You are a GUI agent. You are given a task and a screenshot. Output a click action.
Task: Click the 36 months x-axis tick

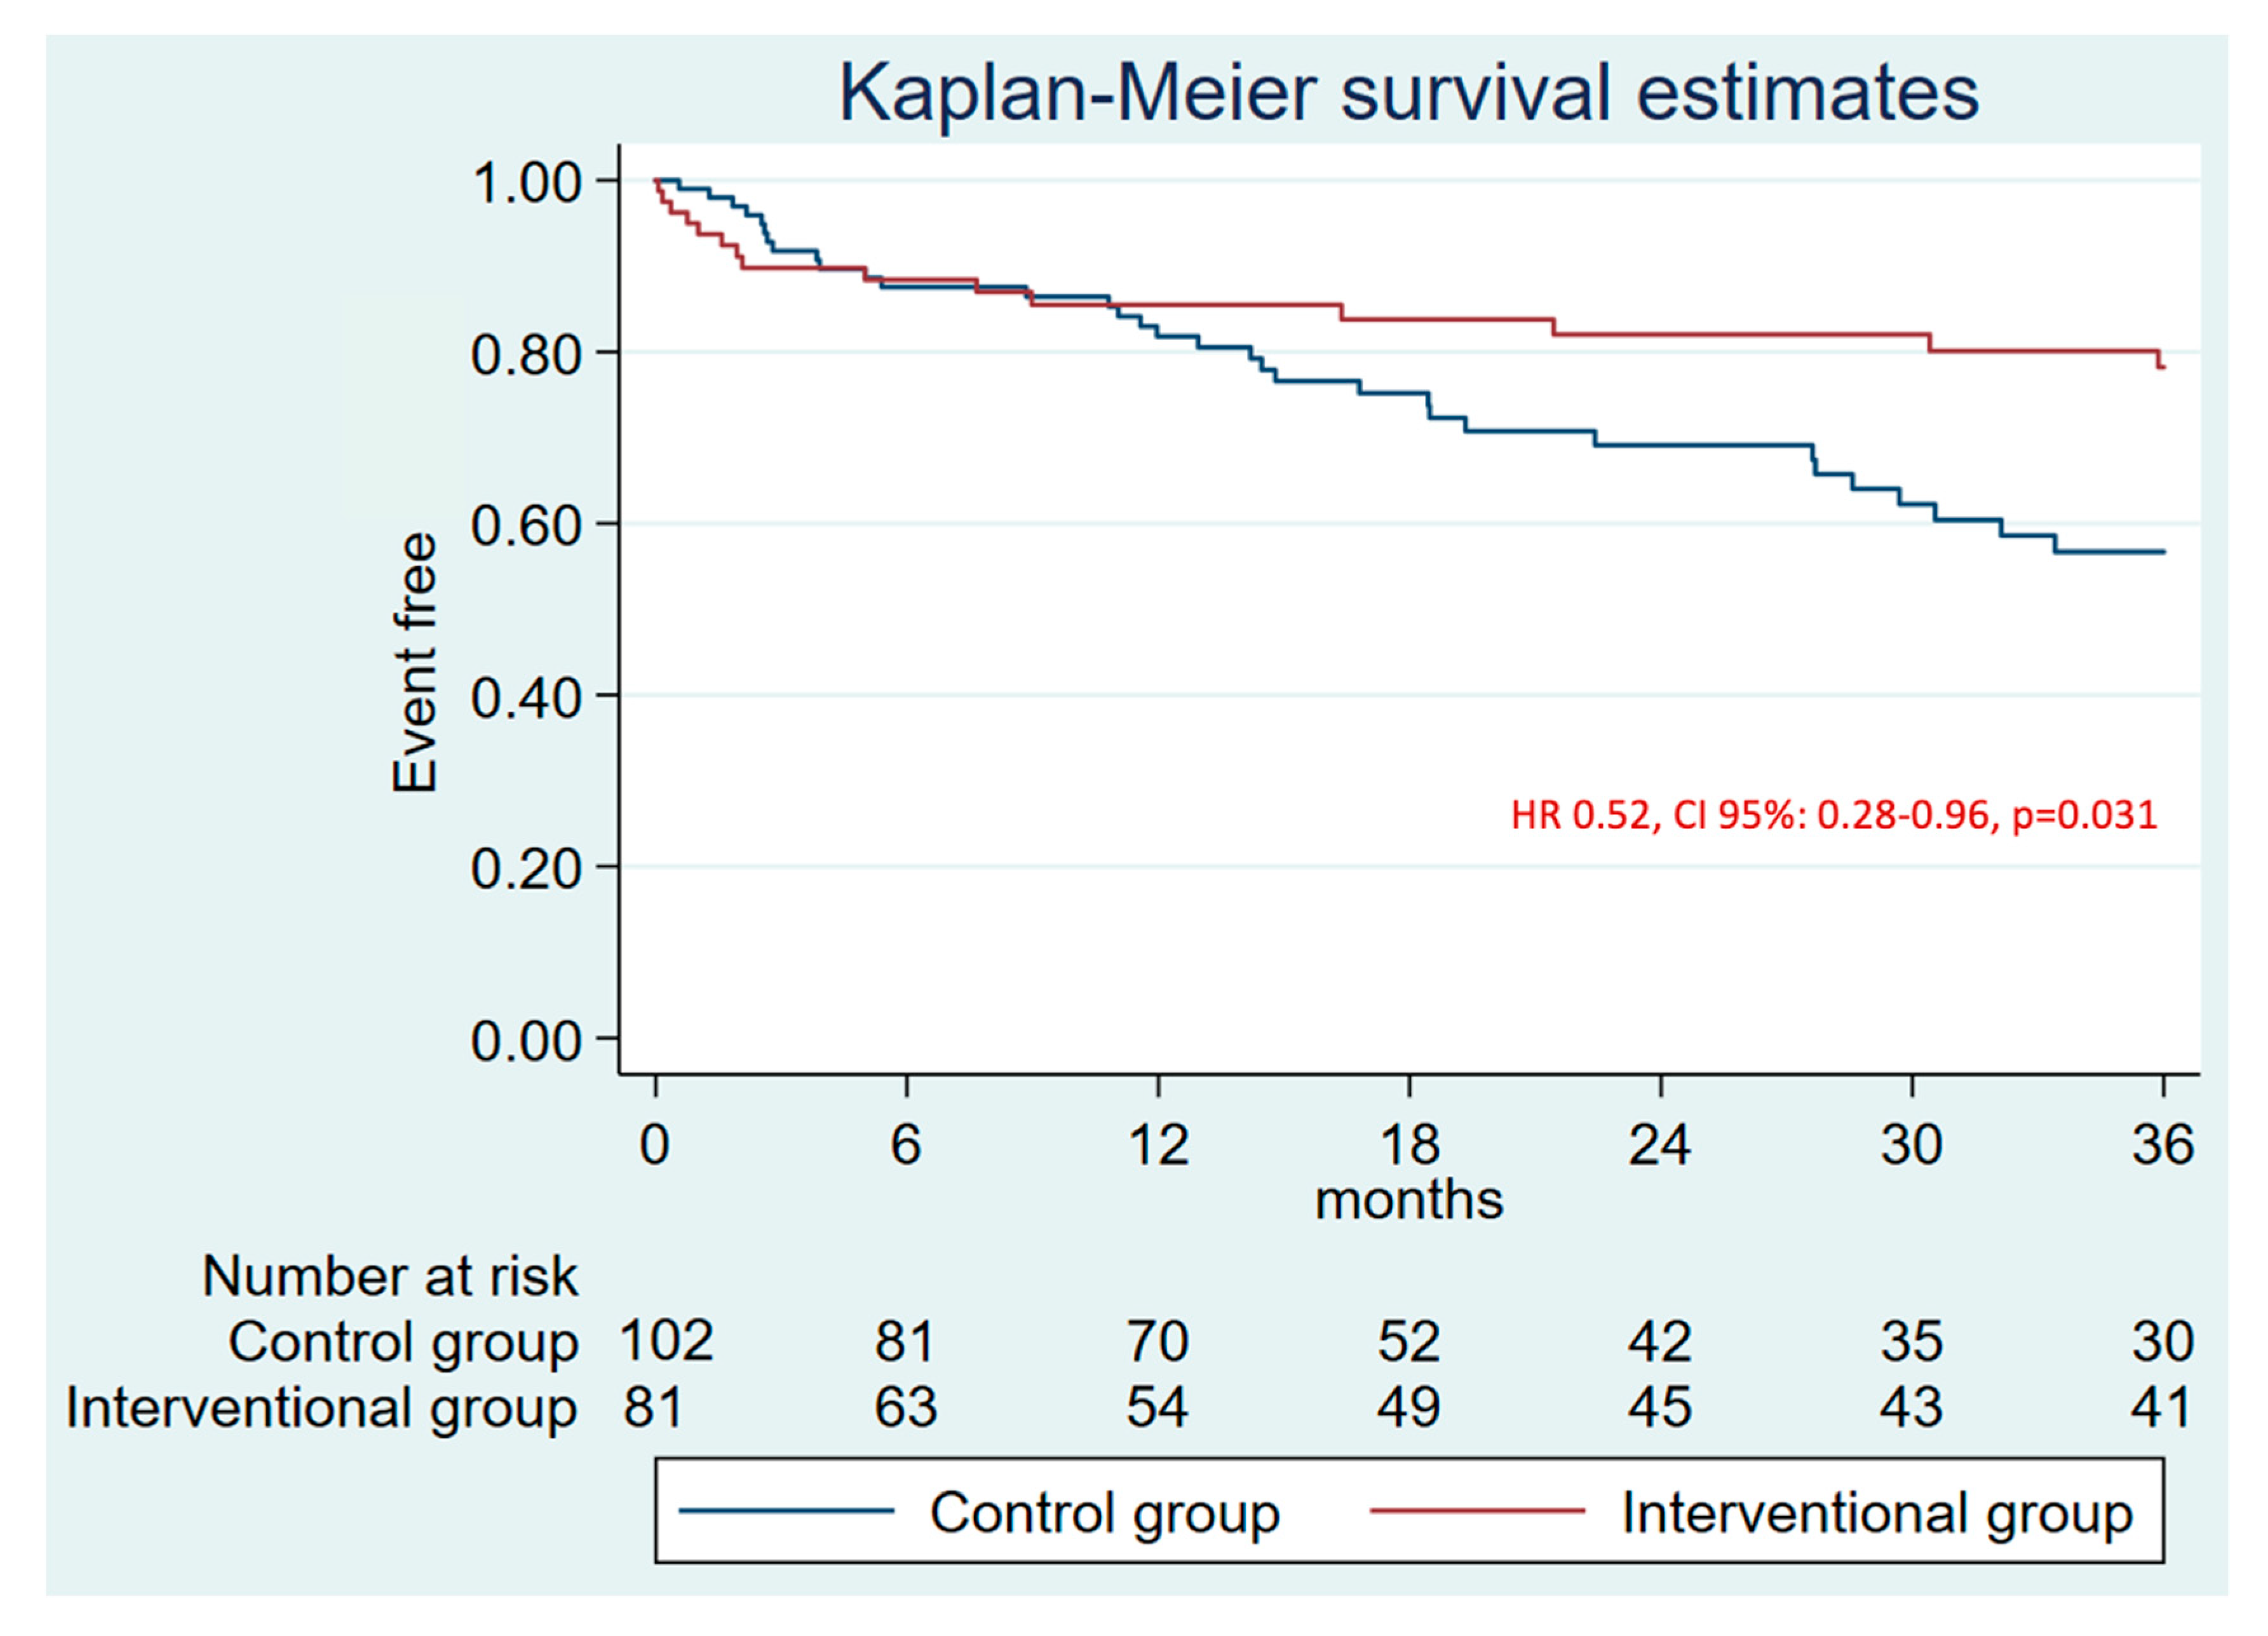coord(2163,1145)
